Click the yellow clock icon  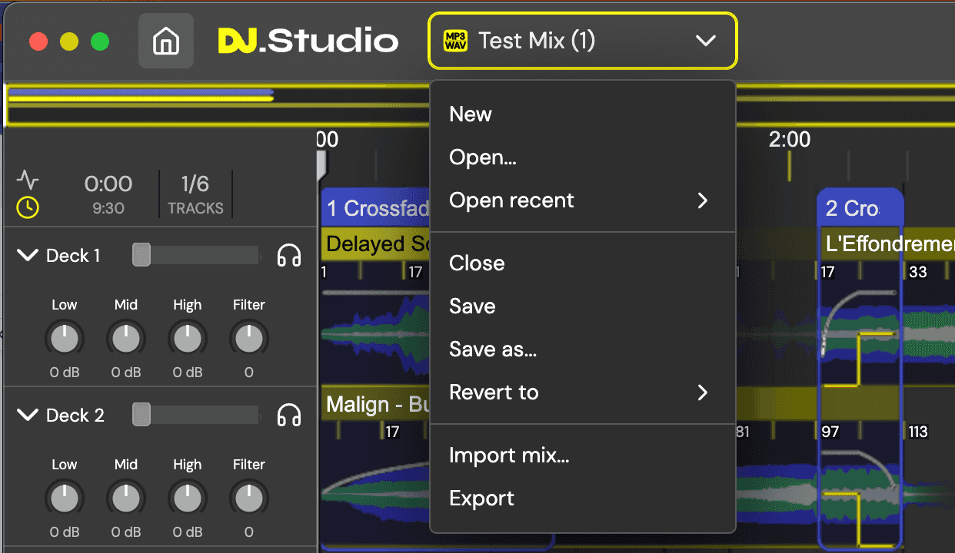[x=28, y=207]
